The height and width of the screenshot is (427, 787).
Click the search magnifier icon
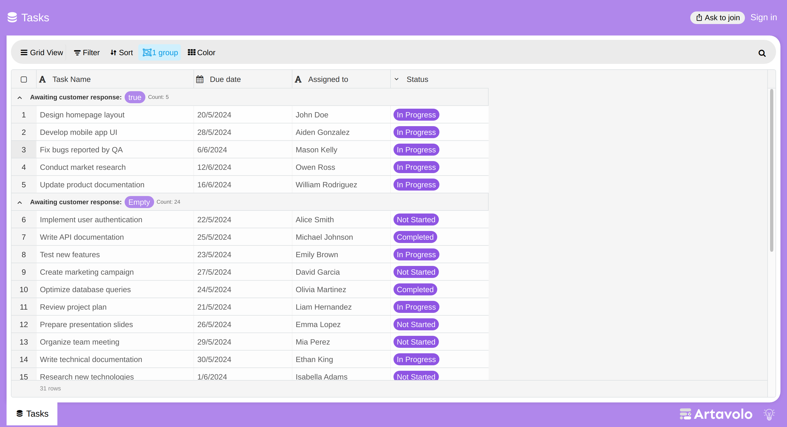tap(762, 53)
